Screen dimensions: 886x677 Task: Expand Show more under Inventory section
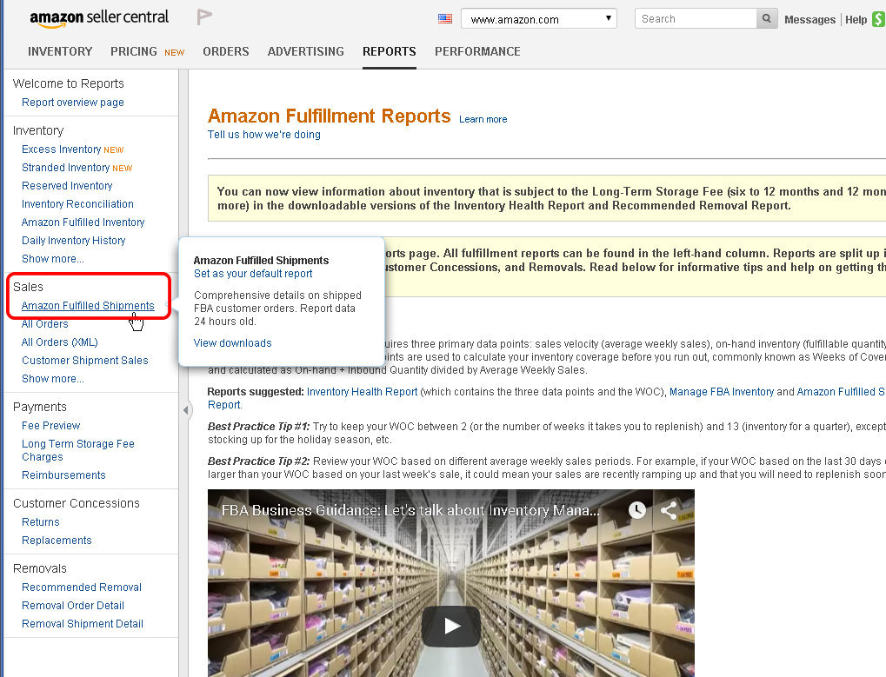pos(53,259)
